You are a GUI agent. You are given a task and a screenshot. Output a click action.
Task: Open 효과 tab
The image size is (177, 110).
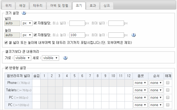[93, 5]
